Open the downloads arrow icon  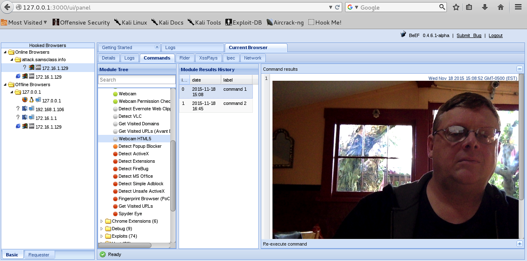tap(485, 7)
